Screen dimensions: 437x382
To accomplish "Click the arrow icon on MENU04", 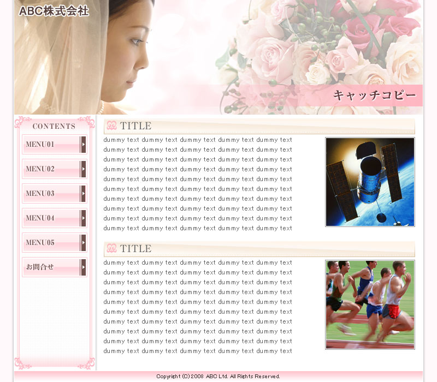I will click(x=83, y=218).
